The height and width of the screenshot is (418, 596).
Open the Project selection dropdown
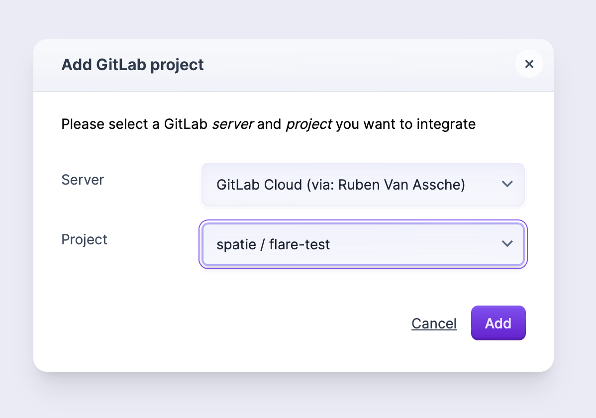[x=363, y=244]
